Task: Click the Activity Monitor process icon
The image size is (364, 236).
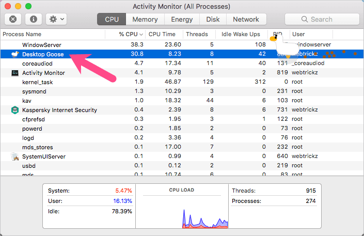Action: tap(15, 73)
